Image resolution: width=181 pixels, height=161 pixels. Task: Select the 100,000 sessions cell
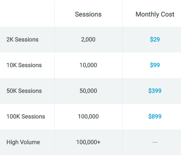tap(88, 117)
